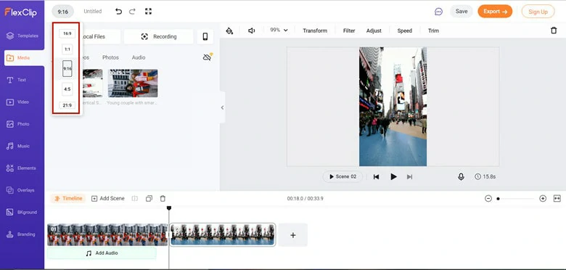The image size is (566, 270).
Task: Open the background fill bucket tool
Action: click(229, 30)
